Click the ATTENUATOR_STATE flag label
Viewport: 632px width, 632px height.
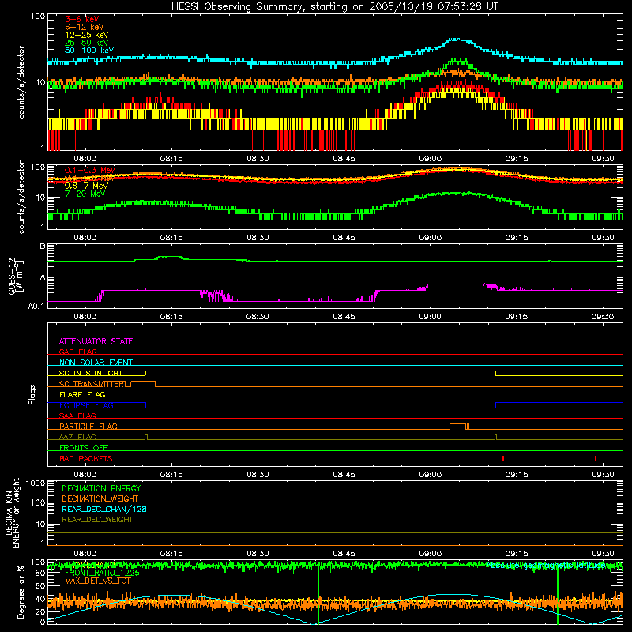[x=96, y=341]
